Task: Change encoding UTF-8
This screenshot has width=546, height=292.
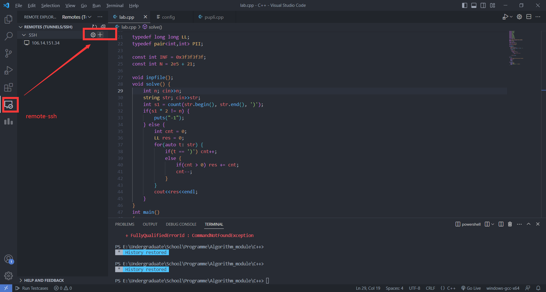Action: pyautogui.click(x=414, y=288)
